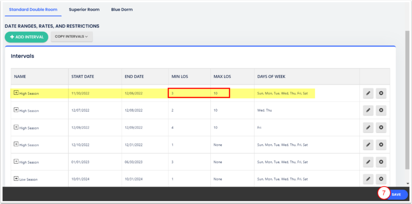Edit the 01/01/2023 High Season interval

368,162
